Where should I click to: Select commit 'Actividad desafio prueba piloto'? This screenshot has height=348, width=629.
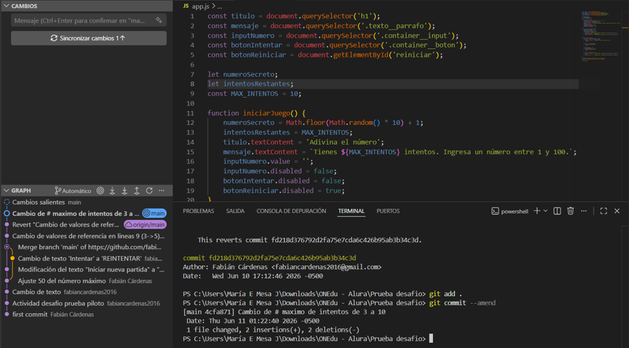coord(86,304)
